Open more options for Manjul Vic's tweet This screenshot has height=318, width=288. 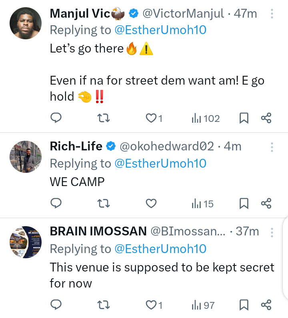[x=272, y=14]
